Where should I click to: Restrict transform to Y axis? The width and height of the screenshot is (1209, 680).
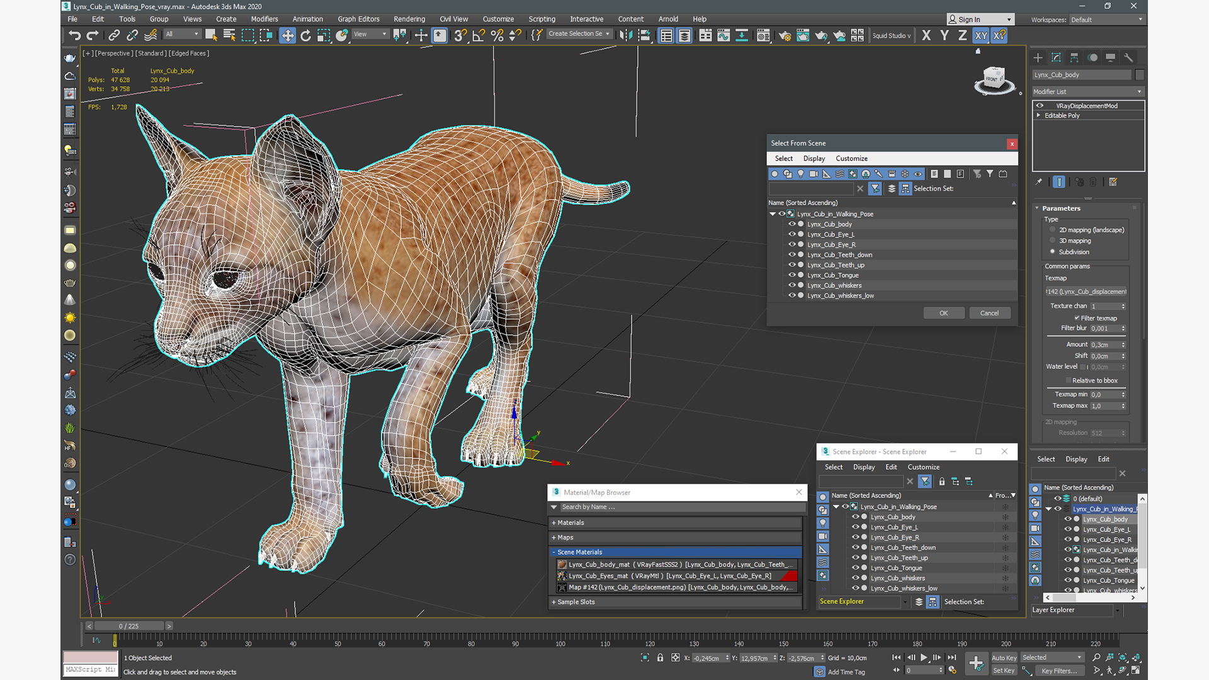tap(945, 36)
